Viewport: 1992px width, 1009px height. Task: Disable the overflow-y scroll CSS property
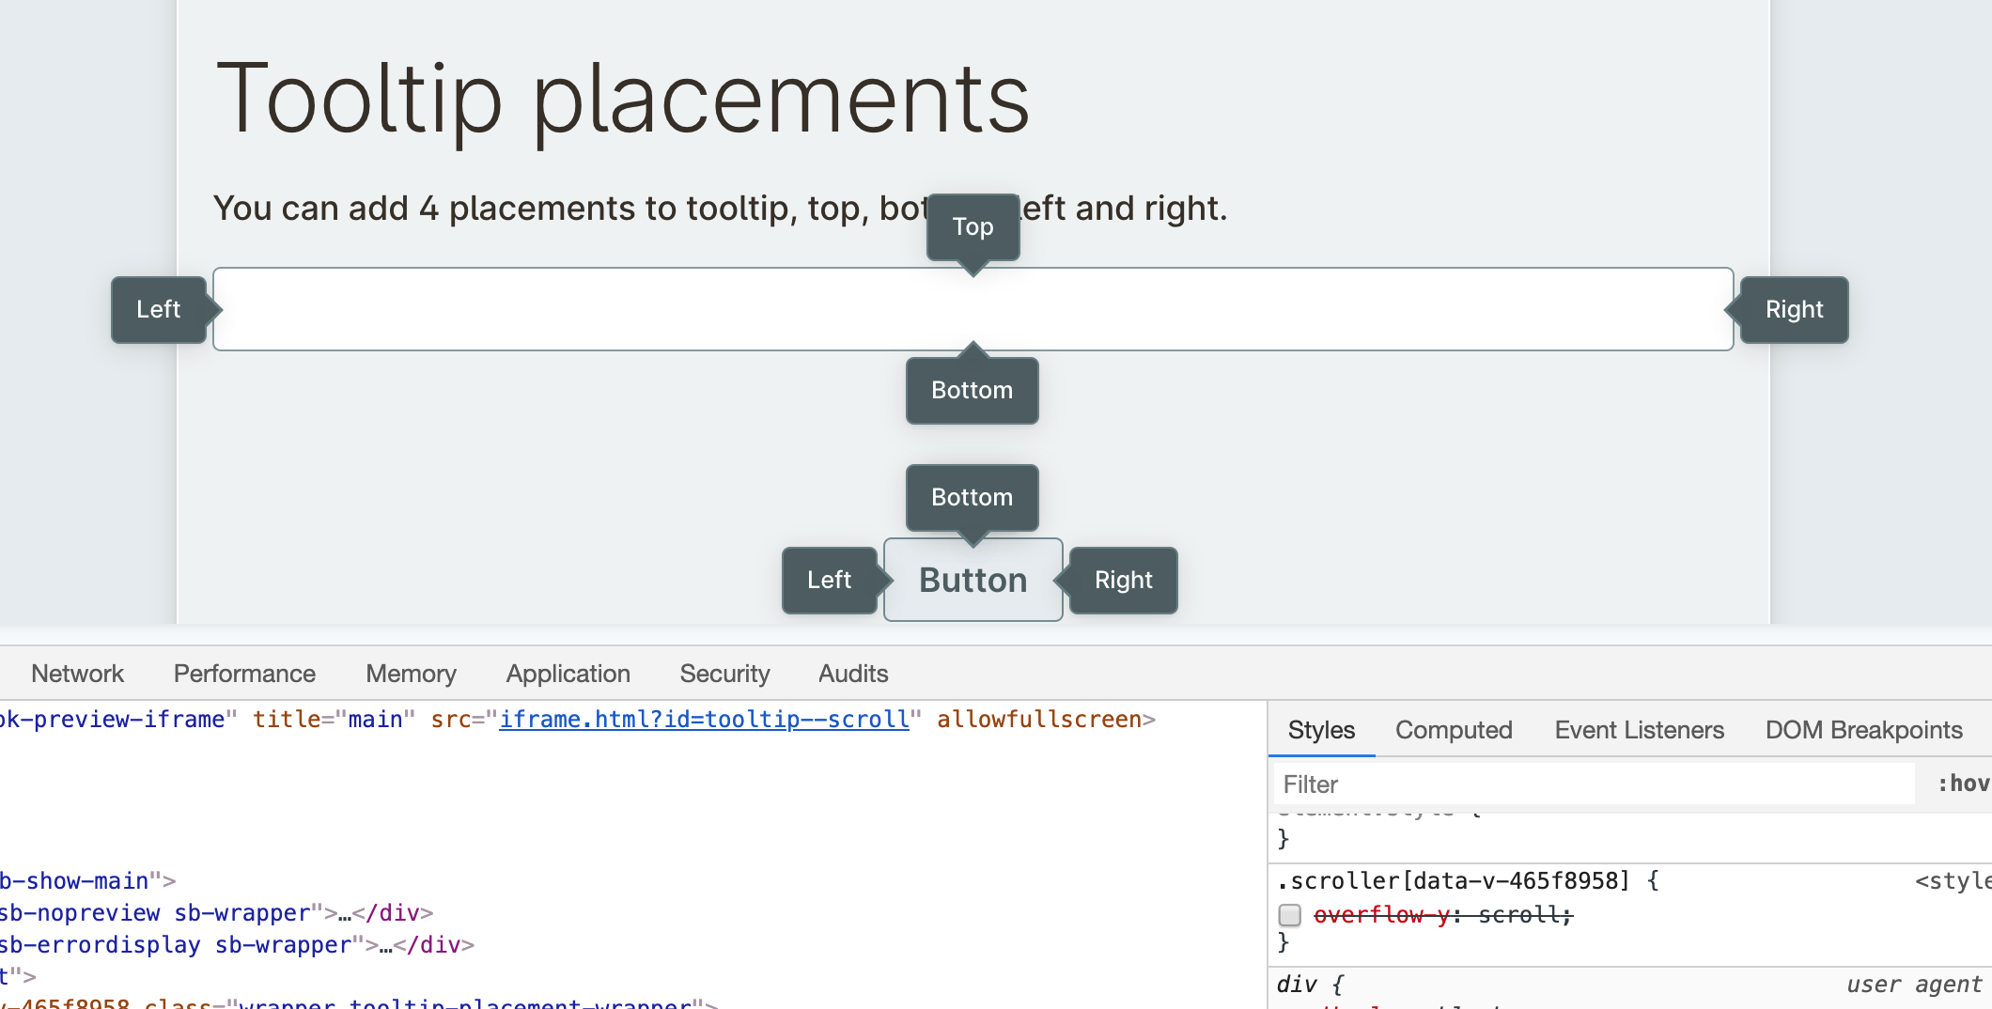[1288, 915]
